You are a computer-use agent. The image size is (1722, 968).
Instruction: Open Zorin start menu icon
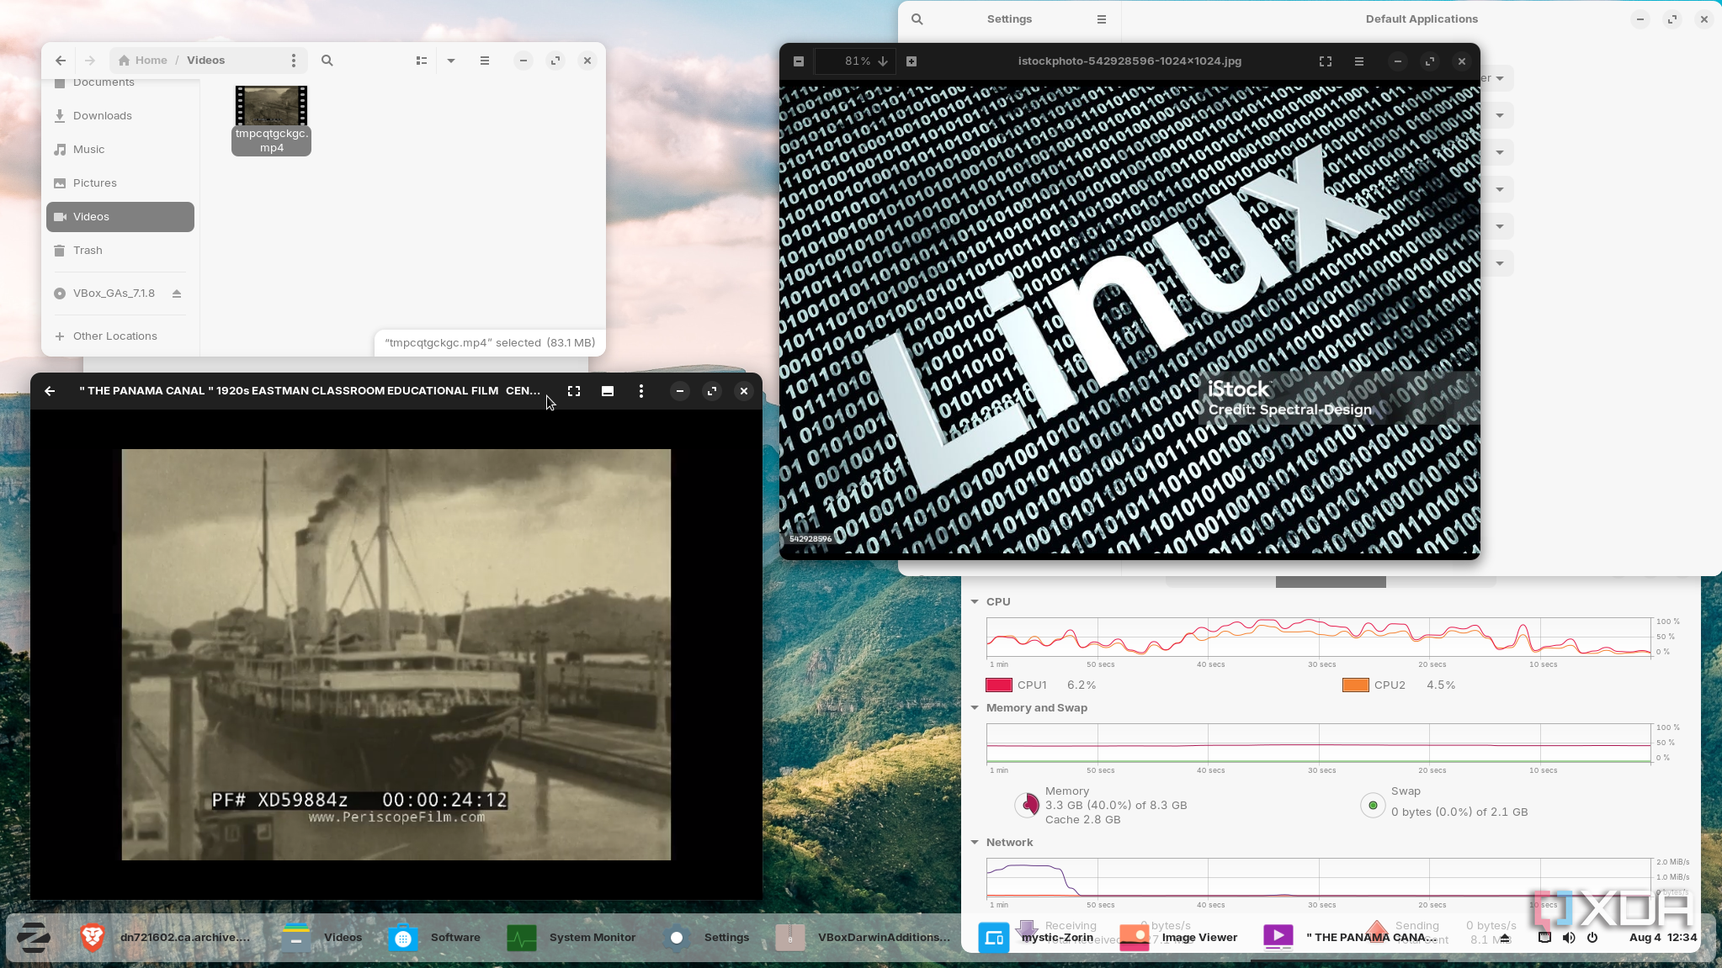click(x=34, y=938)
